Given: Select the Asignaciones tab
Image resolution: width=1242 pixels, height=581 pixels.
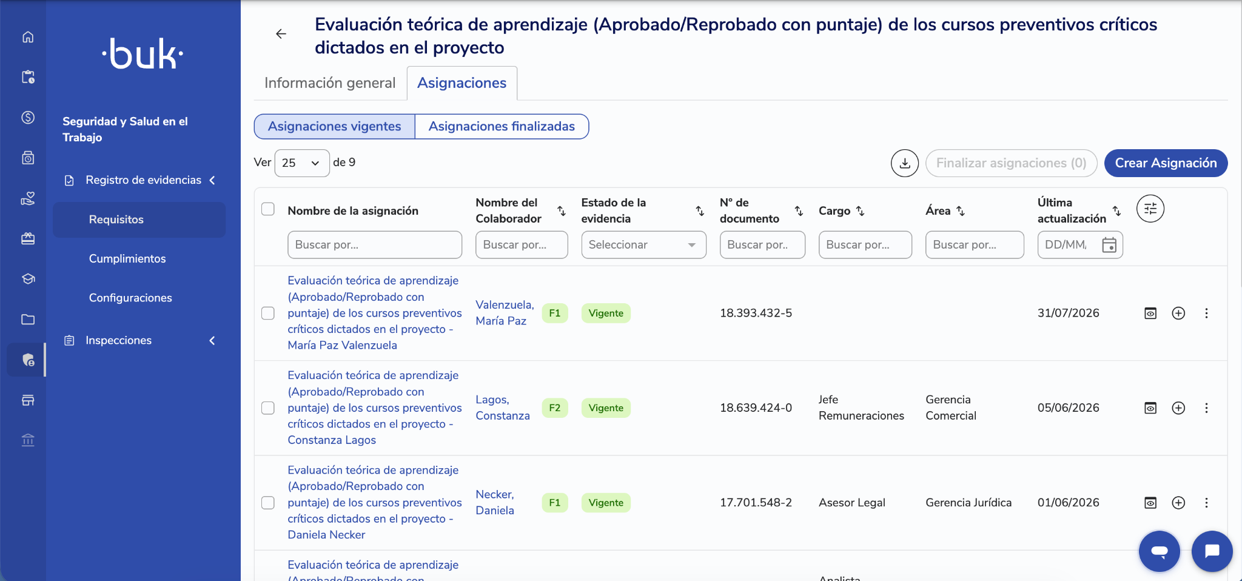Looking at the screenshot, I should (x=462, y=83).
